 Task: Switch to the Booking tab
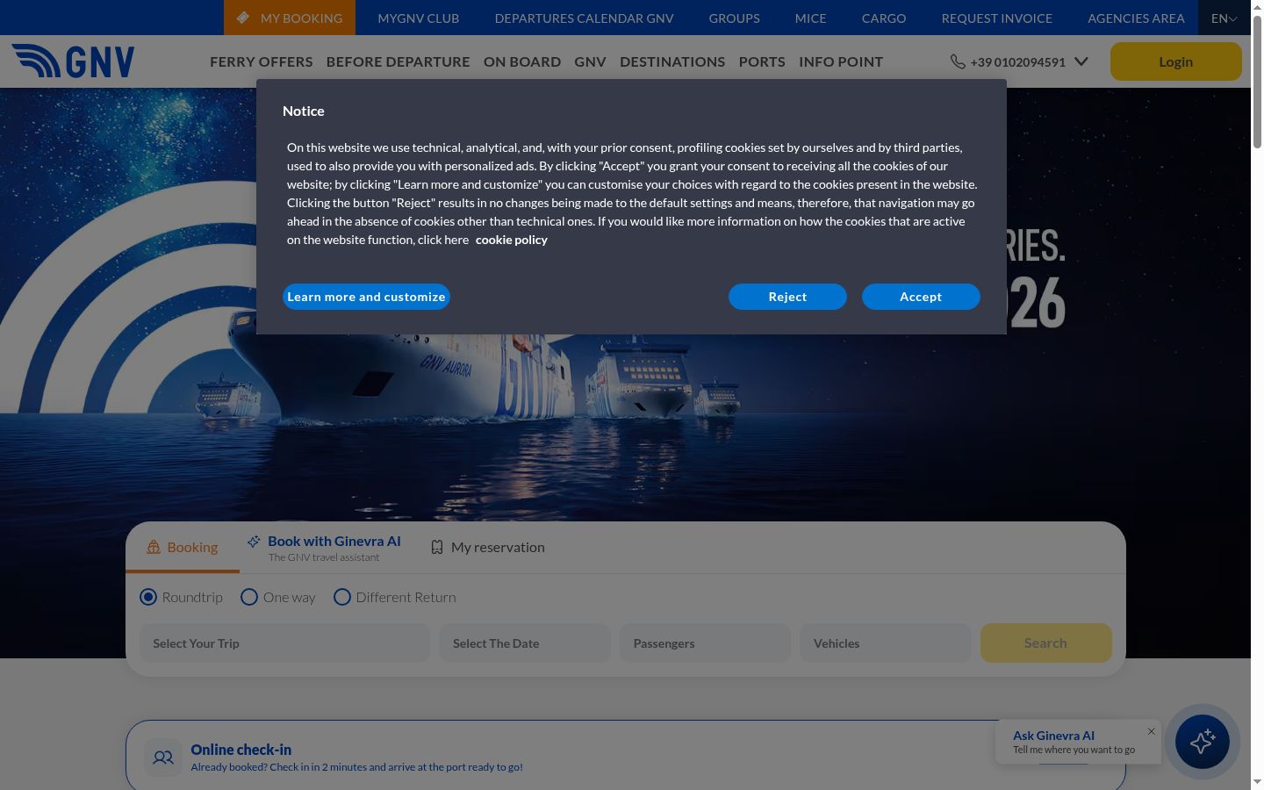tap(183, 547)
